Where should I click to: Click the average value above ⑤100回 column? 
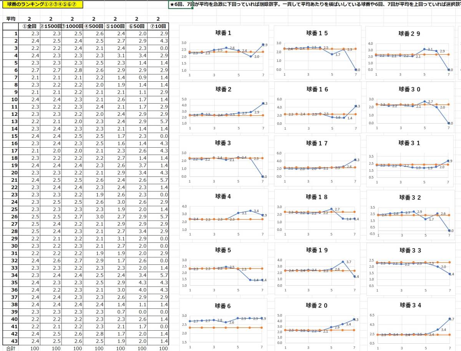tap(115, 19)
